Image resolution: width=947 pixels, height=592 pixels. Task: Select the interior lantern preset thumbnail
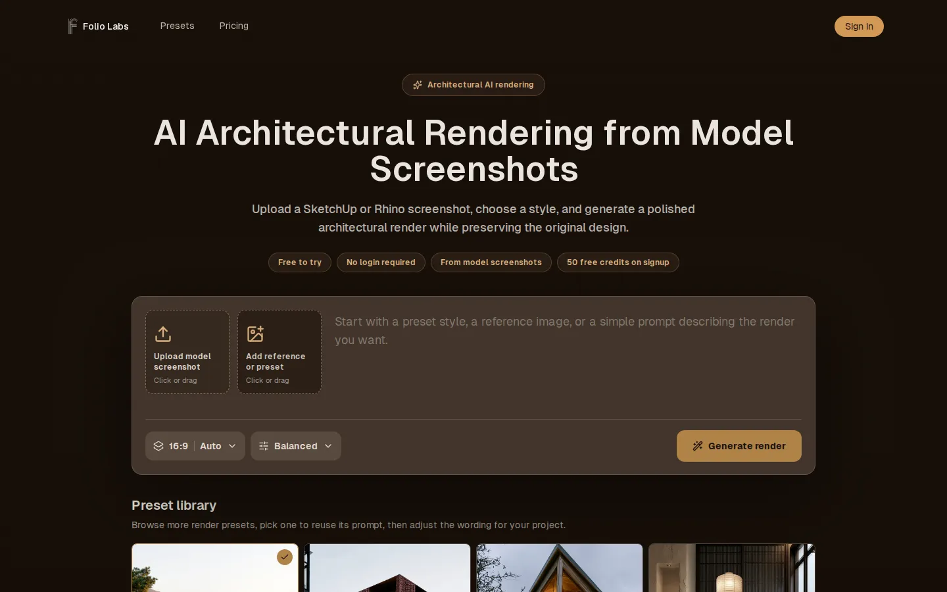pyautogui.click(x=732, y=568)
